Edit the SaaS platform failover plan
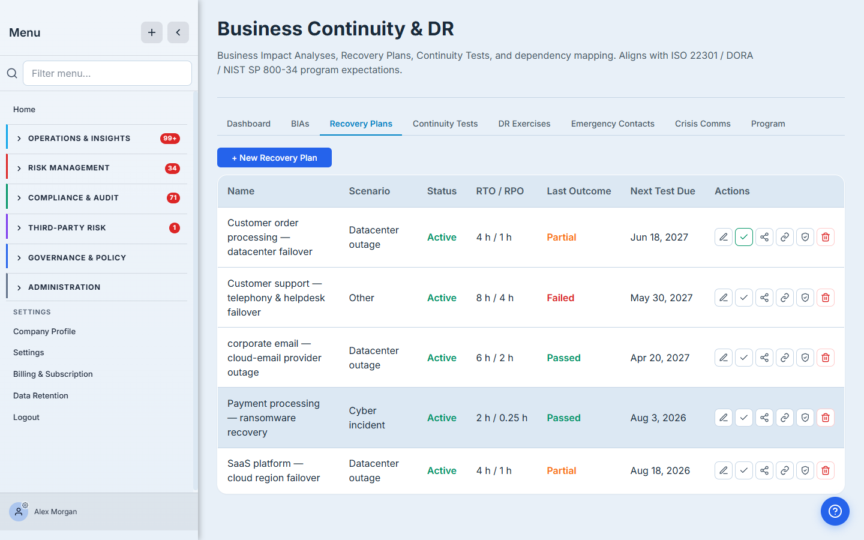This screenshot has width=864, height=540. click(724, 470)
